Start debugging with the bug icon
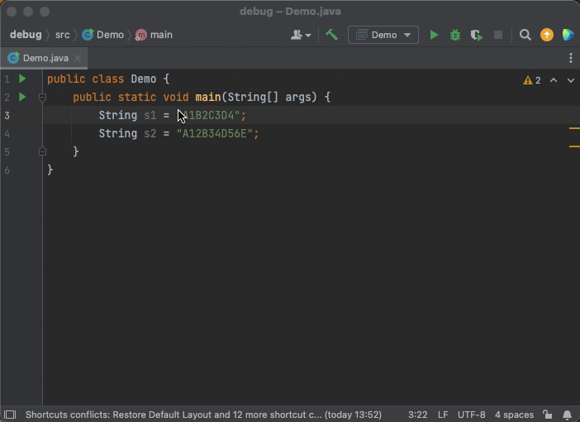 click(455, 35)
